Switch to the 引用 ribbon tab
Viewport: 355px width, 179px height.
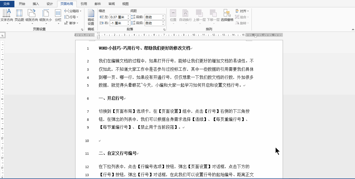tap(84, 4)
